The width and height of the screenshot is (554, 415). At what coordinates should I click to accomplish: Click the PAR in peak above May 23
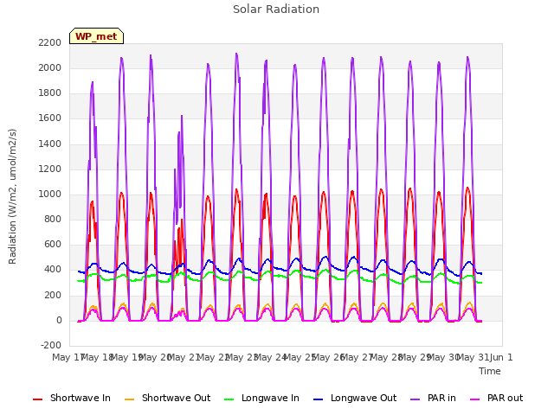click(x=236, y=54)
